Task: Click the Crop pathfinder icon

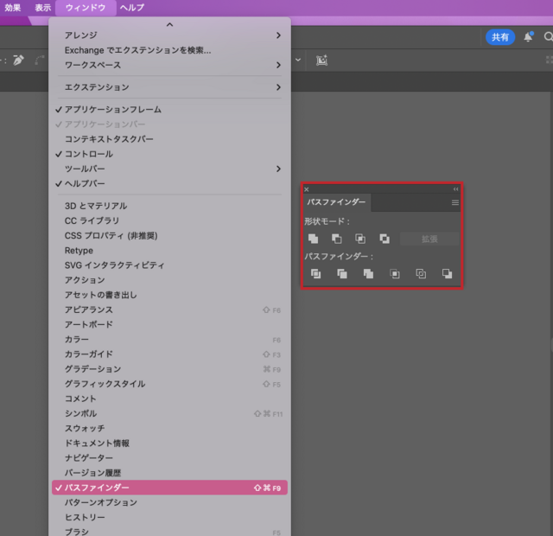Action: coord(394,274)
